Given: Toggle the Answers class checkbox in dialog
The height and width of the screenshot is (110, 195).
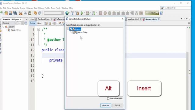Looking at the screenshot, I should click(x=71, y=29).
